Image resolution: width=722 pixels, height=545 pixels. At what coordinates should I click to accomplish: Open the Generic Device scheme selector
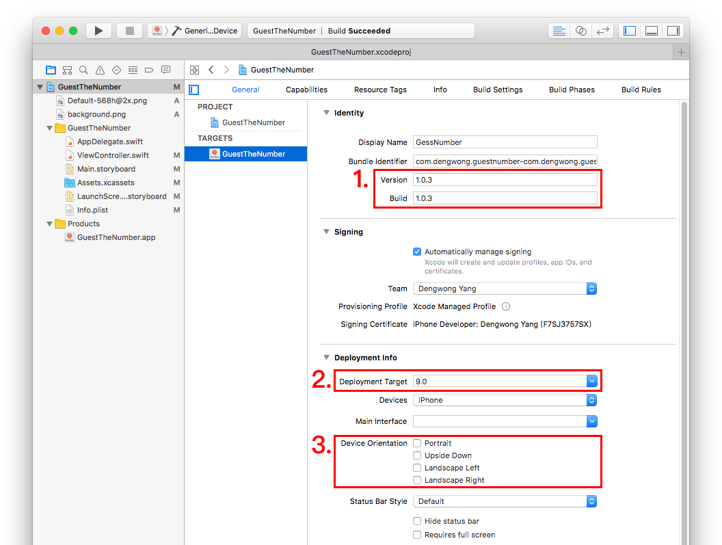click(x=195, y=31)
